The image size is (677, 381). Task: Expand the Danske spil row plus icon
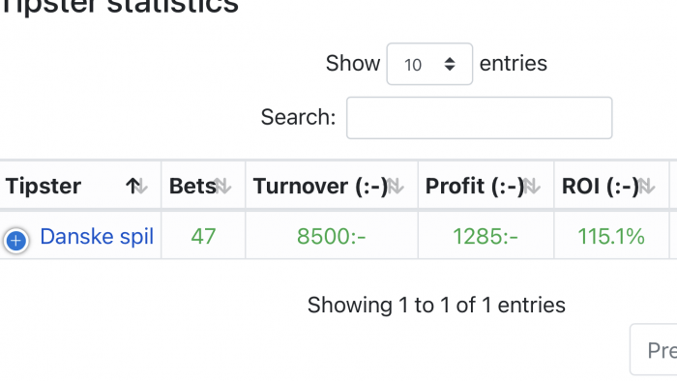tap(16, 241)
